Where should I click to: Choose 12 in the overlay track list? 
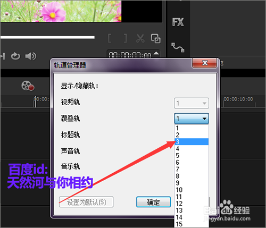coord(192,204)
